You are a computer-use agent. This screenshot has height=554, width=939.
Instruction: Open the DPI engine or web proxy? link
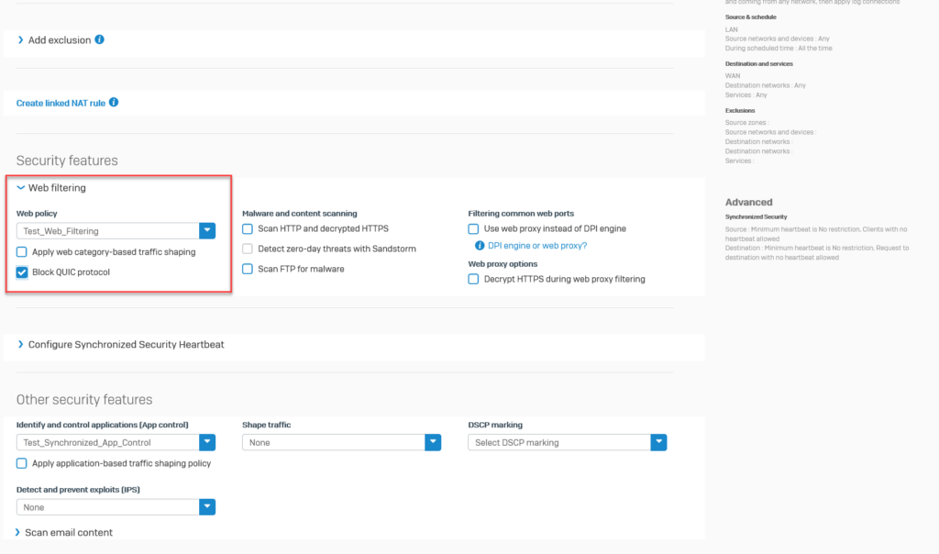537,246
